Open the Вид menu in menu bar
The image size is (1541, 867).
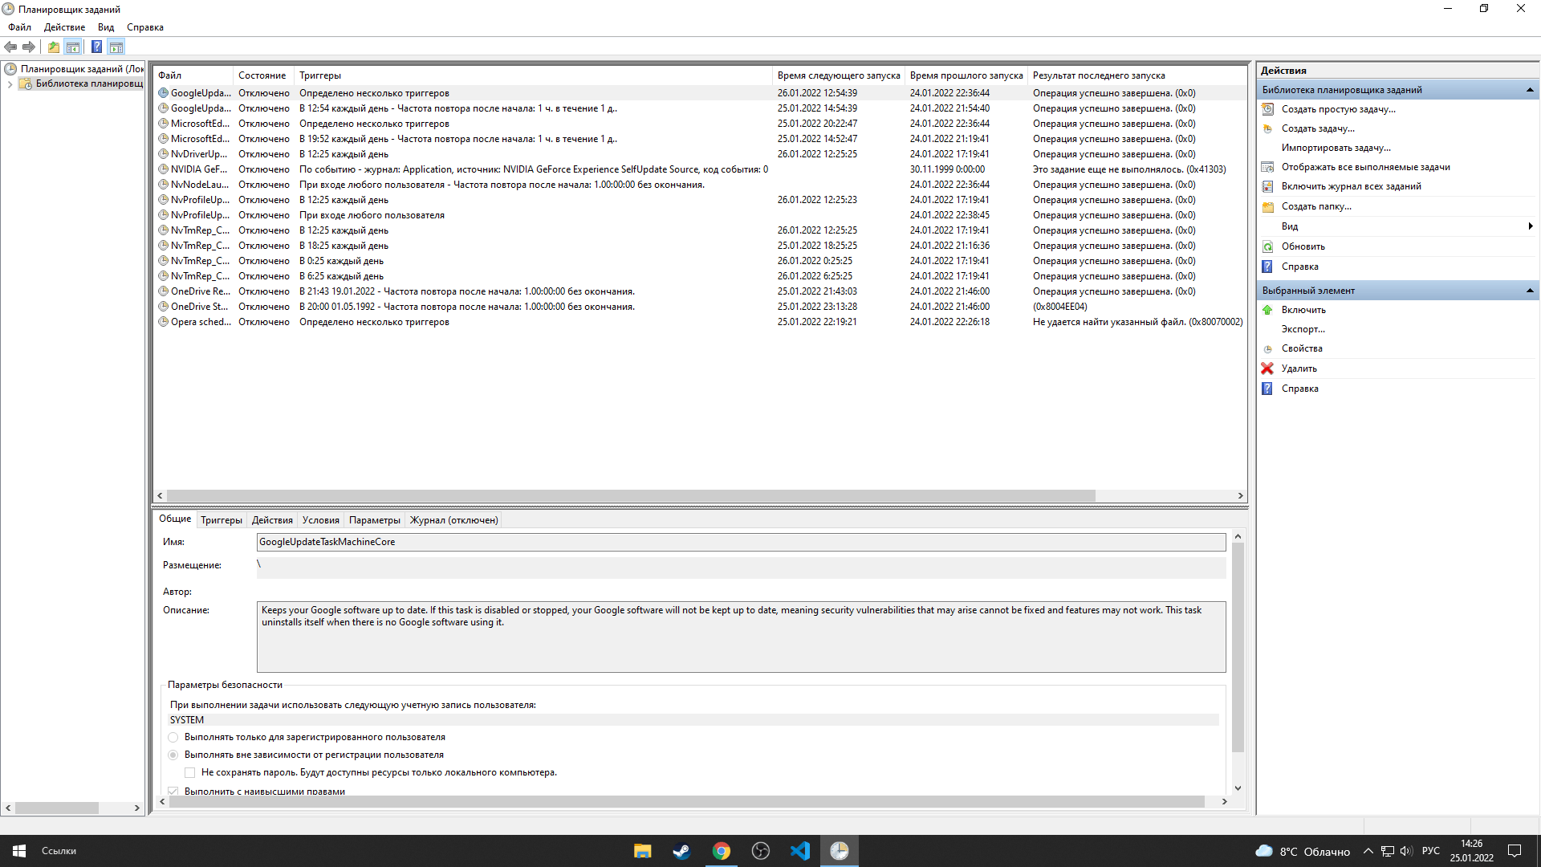(106, 27)
